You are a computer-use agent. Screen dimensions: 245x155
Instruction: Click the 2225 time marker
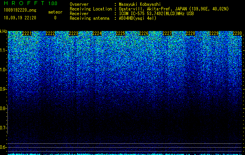coord(120,33)
